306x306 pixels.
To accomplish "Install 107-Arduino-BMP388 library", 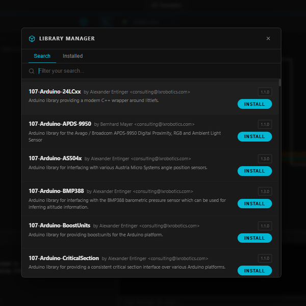I will 254,203.
